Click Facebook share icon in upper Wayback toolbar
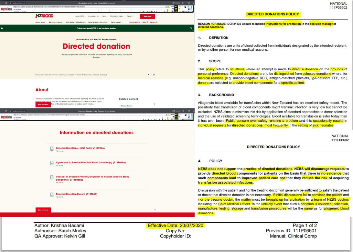 click(189, 9)
